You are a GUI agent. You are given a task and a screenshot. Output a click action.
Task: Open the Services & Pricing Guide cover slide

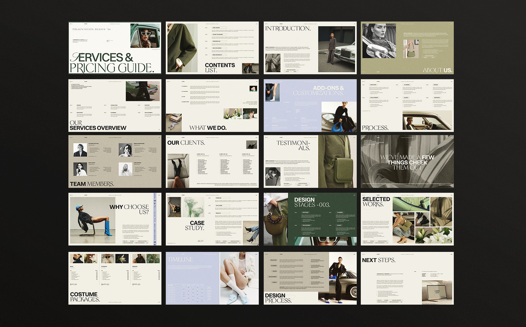[x=115, y=48]
